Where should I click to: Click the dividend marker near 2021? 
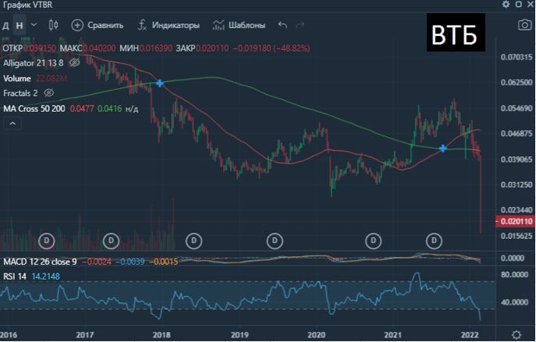[373, 240]
